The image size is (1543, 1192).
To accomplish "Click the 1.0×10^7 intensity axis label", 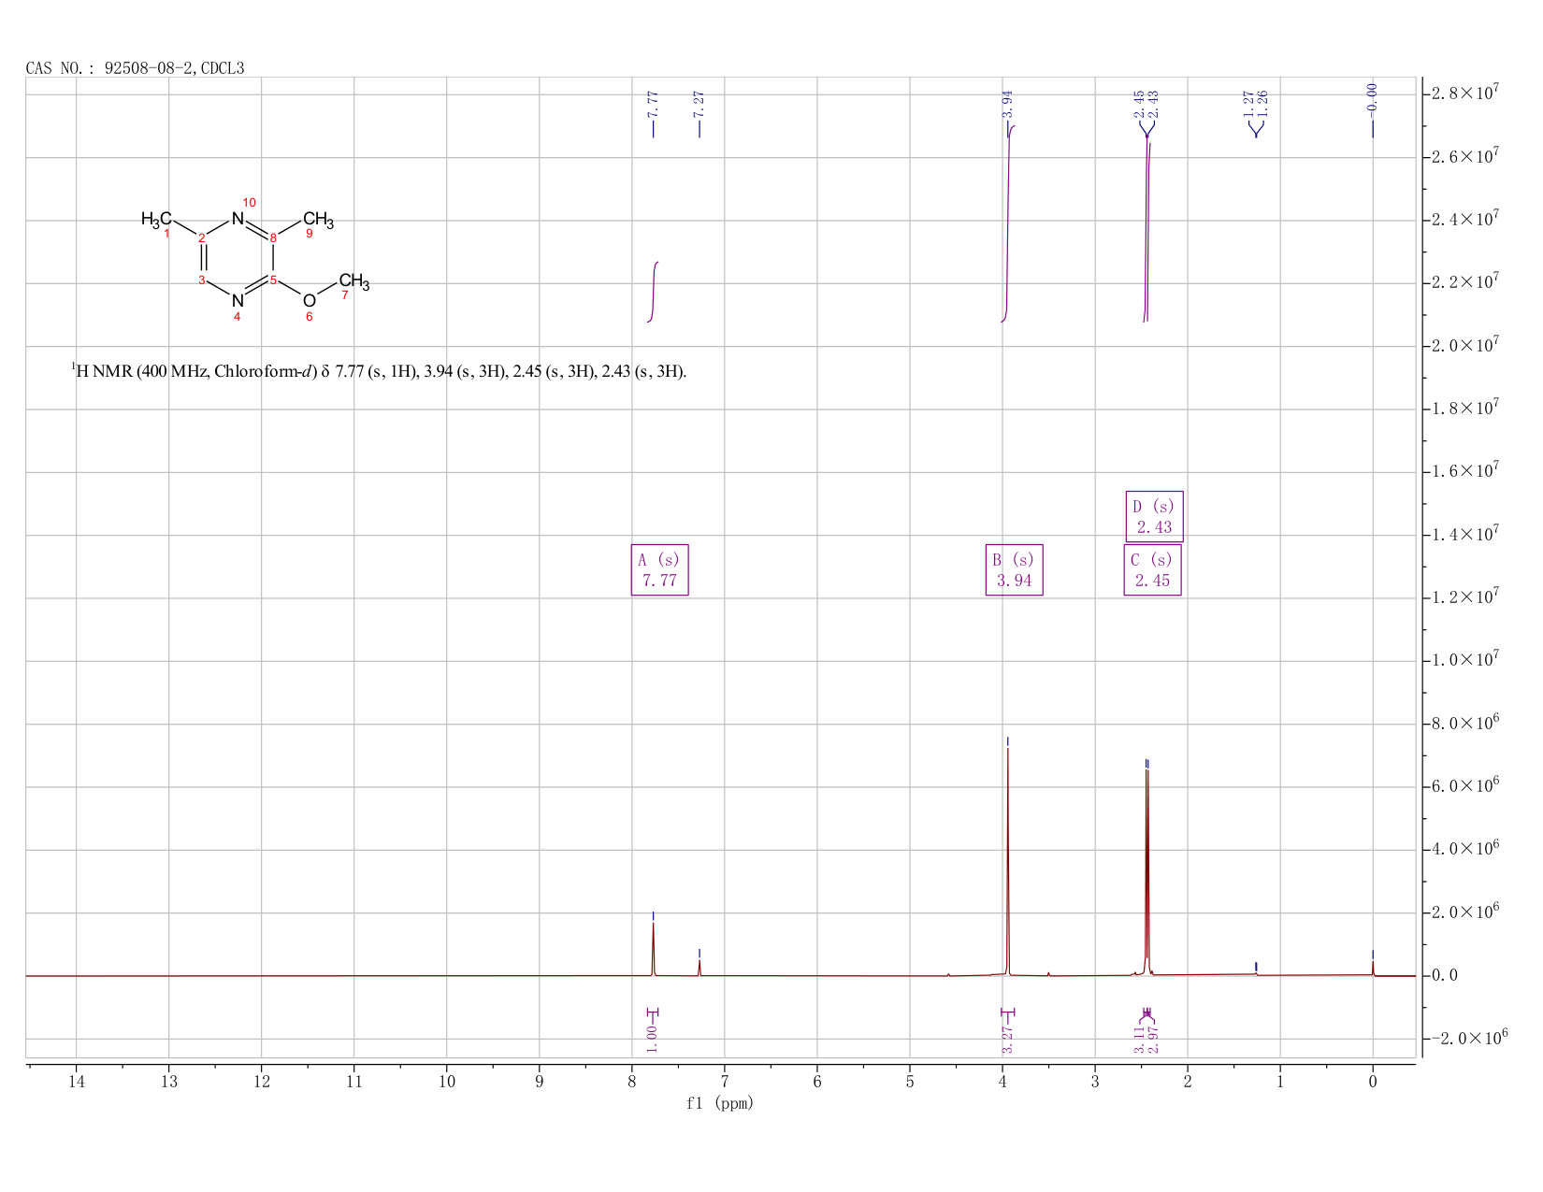I will [1466, 660].
